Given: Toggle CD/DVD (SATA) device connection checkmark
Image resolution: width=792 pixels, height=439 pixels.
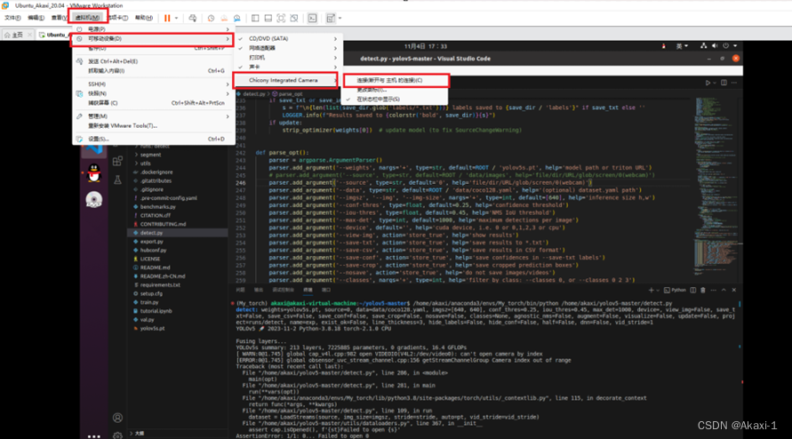Looking at the screenshot, I should [x=241, y=38].
